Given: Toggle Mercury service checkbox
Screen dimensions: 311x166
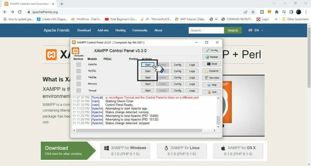Looking at the screenshot, I should pos(79,84).
